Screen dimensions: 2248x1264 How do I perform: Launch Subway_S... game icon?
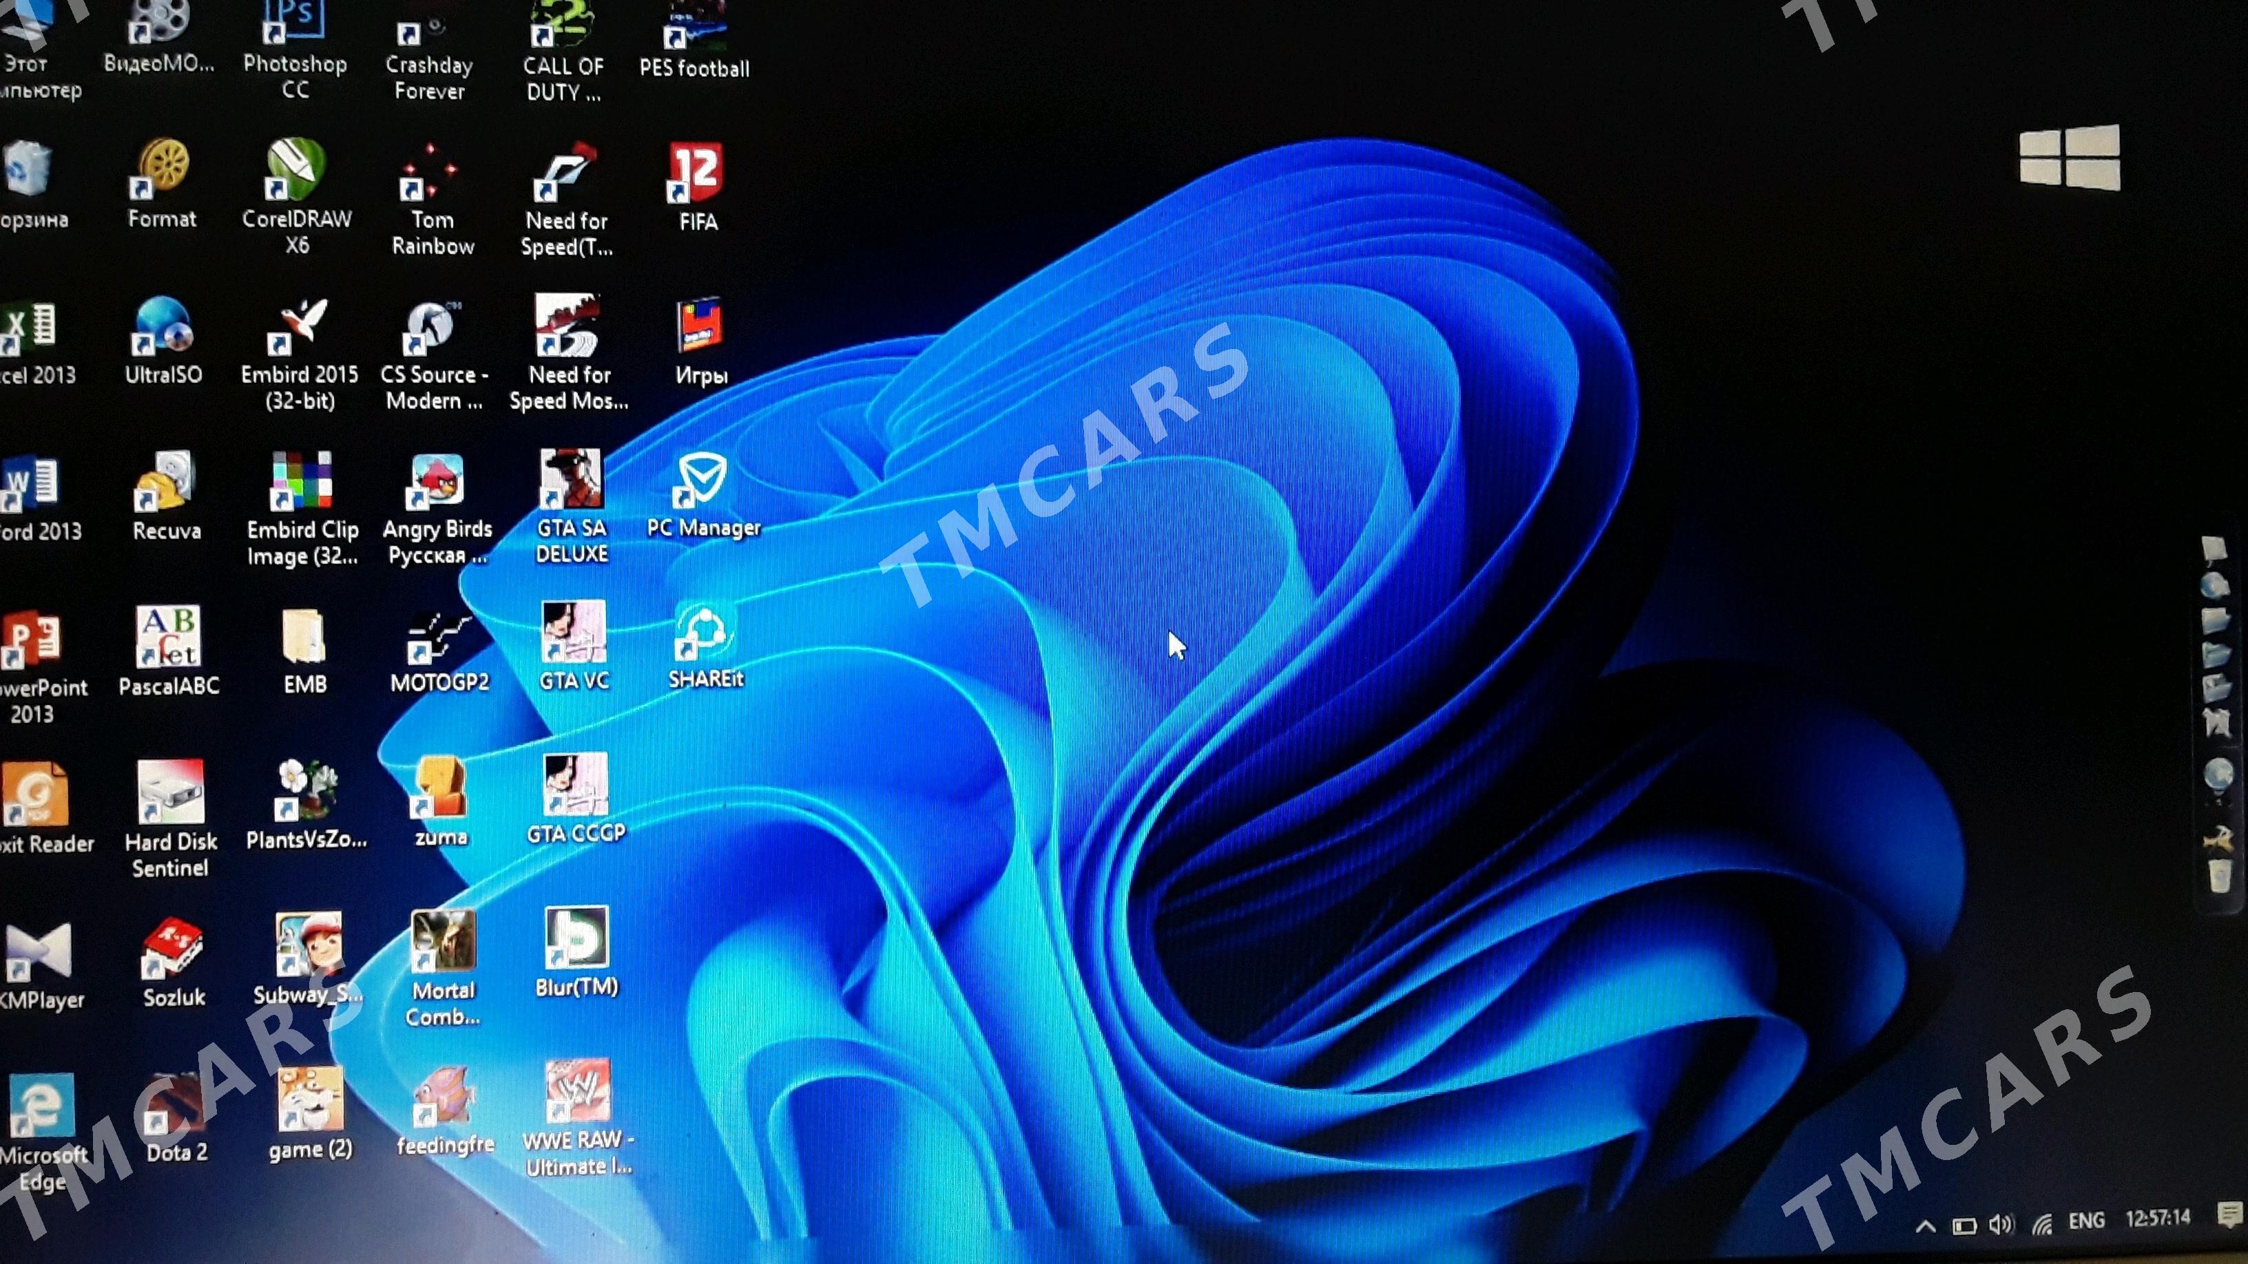tap(307, 960)
